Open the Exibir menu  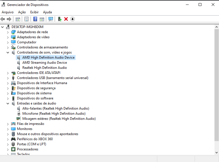click(34, 12)
